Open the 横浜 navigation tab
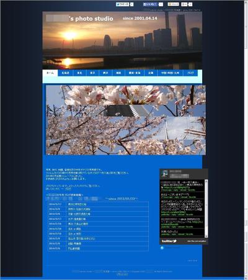 coord(105,73)
